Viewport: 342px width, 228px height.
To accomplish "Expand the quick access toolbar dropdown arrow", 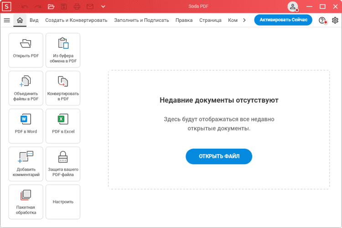I will point(103,6).
